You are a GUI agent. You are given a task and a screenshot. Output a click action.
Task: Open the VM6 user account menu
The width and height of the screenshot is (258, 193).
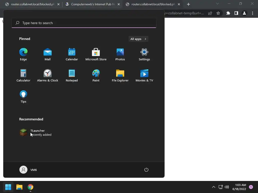(x=28, y=170)
